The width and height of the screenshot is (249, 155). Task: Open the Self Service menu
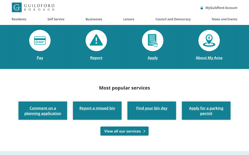(x=56, y=19)
